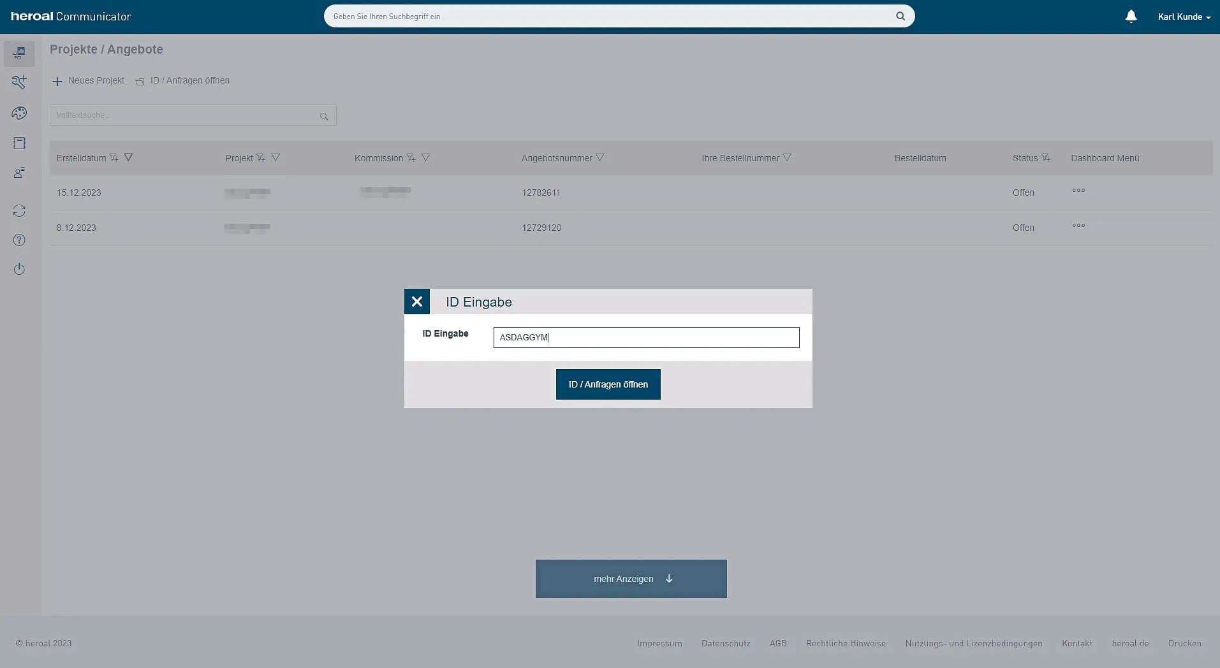1220x668 pixels.
Task: Click the magnifier icon in top search bar
Action: (900, 17)
